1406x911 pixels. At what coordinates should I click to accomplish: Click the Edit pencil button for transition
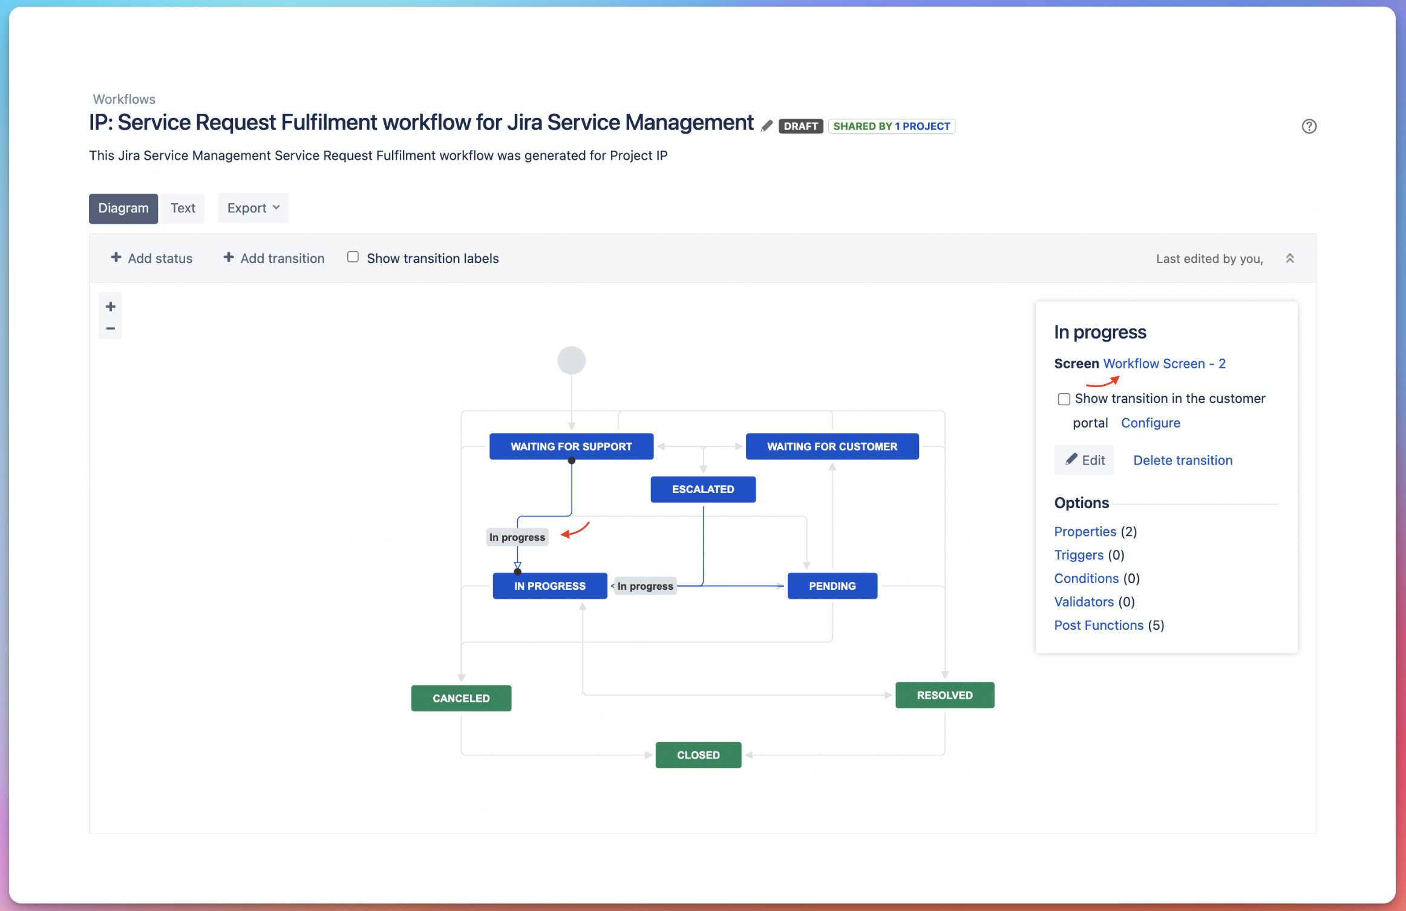coord(1084,460)
